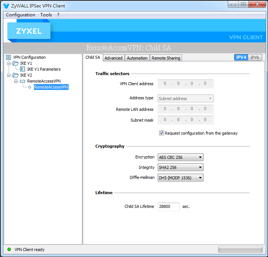Click the 'Cryptography' section heading

[110, 146]
